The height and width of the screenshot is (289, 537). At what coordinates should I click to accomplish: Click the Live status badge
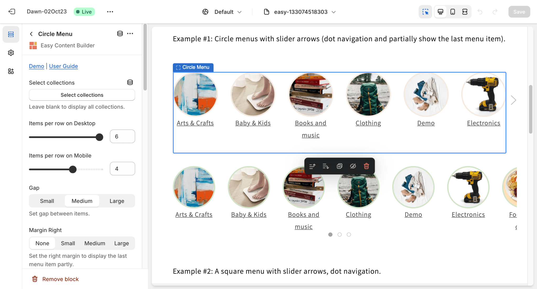click(84, 12)
